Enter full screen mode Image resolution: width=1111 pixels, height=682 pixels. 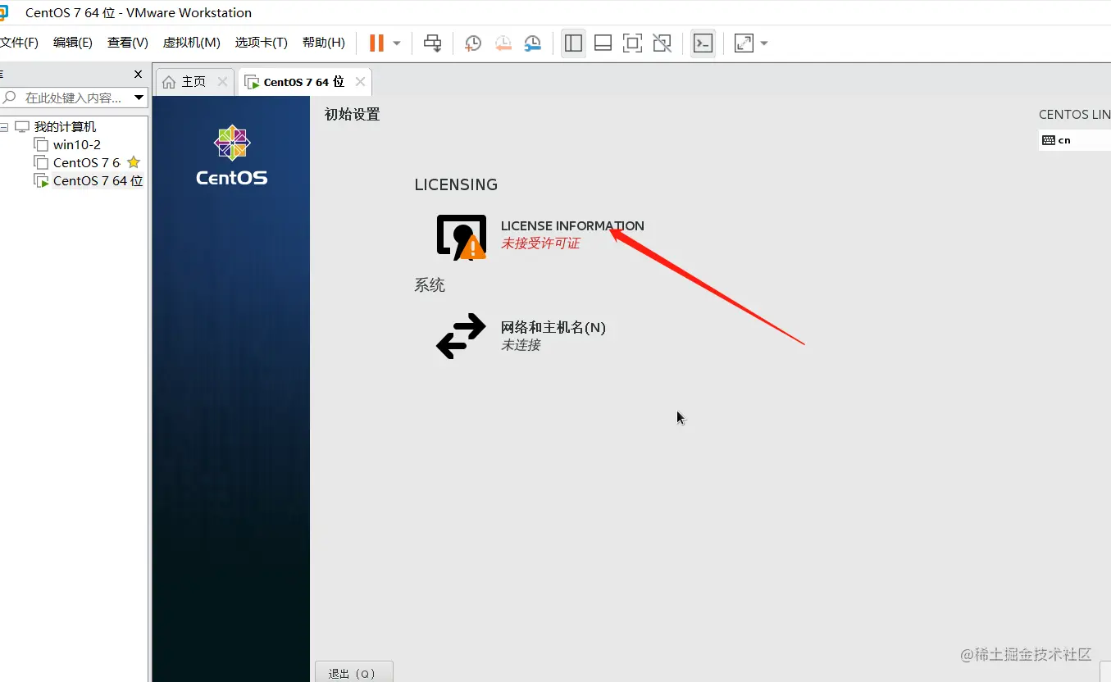(x=632, y=43)
